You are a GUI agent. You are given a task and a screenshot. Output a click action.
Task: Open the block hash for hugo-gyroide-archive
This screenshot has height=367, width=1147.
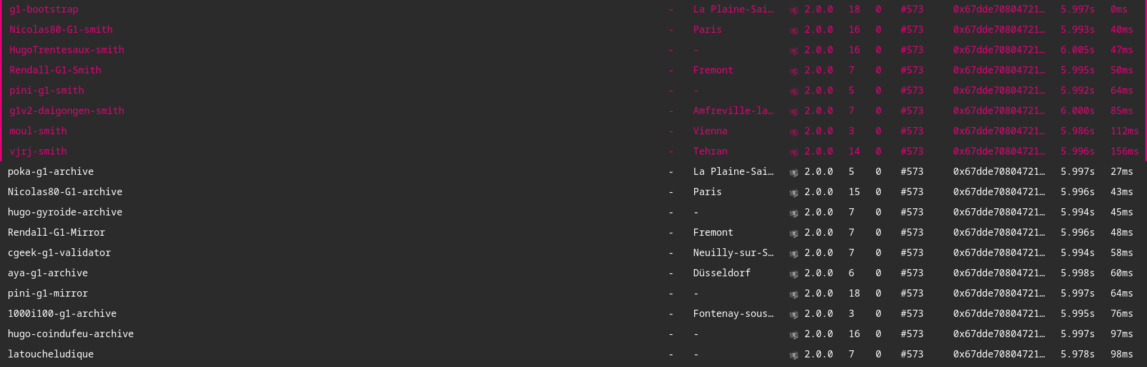[999, 212]
